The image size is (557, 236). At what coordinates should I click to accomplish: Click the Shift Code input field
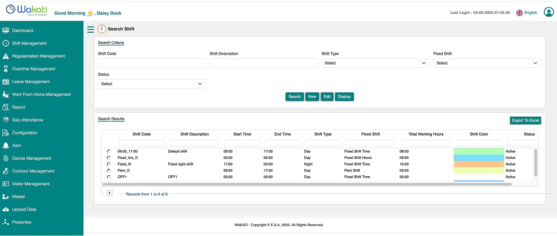(x=152, y=63)
